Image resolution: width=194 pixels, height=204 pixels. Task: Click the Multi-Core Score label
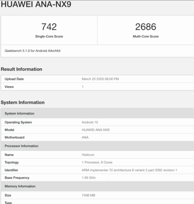pos(145,37)
